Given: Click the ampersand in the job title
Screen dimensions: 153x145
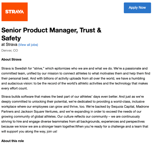Looking at the screenshot, I should pos(99,30).
